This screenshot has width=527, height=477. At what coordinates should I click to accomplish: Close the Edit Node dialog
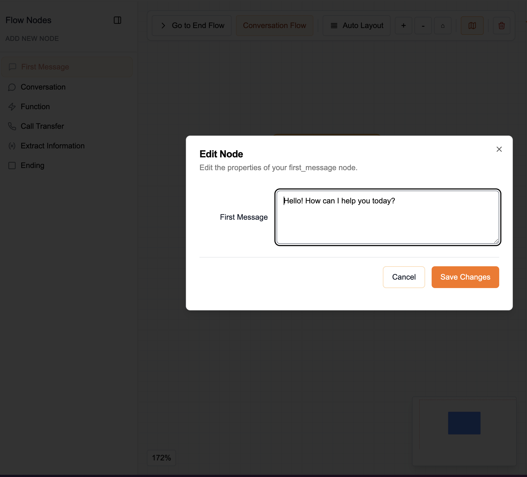499,149
